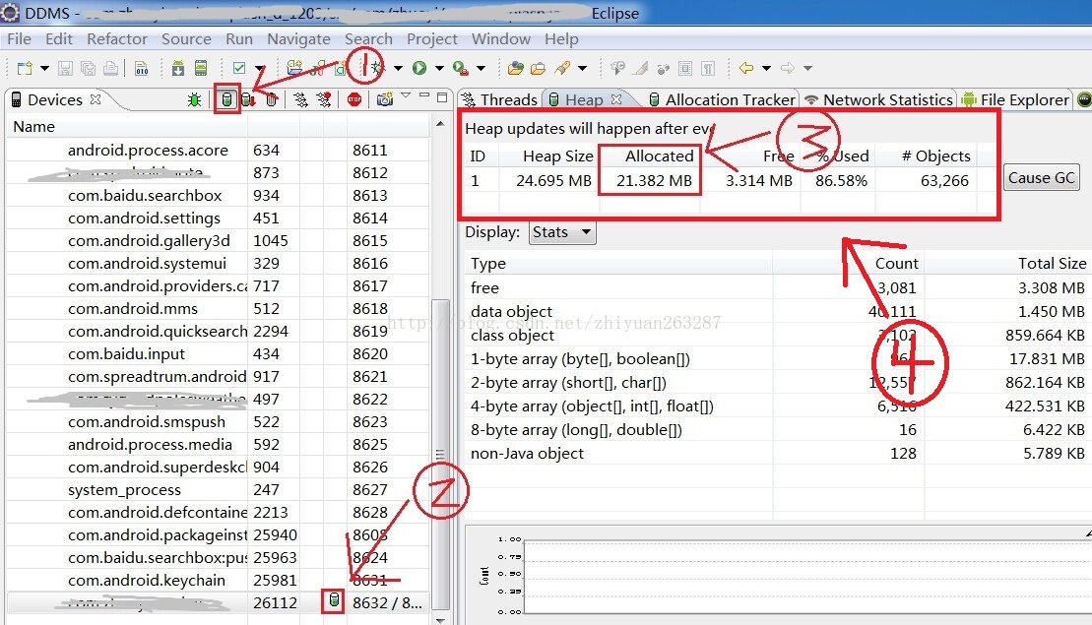Toggle Start Method Profiling icon
Screen dimensions: 1092x625
click(324, 100)
